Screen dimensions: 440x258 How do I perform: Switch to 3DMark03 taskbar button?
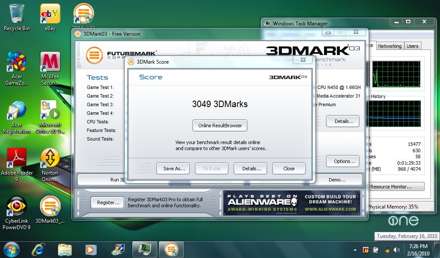pos(171,249)
